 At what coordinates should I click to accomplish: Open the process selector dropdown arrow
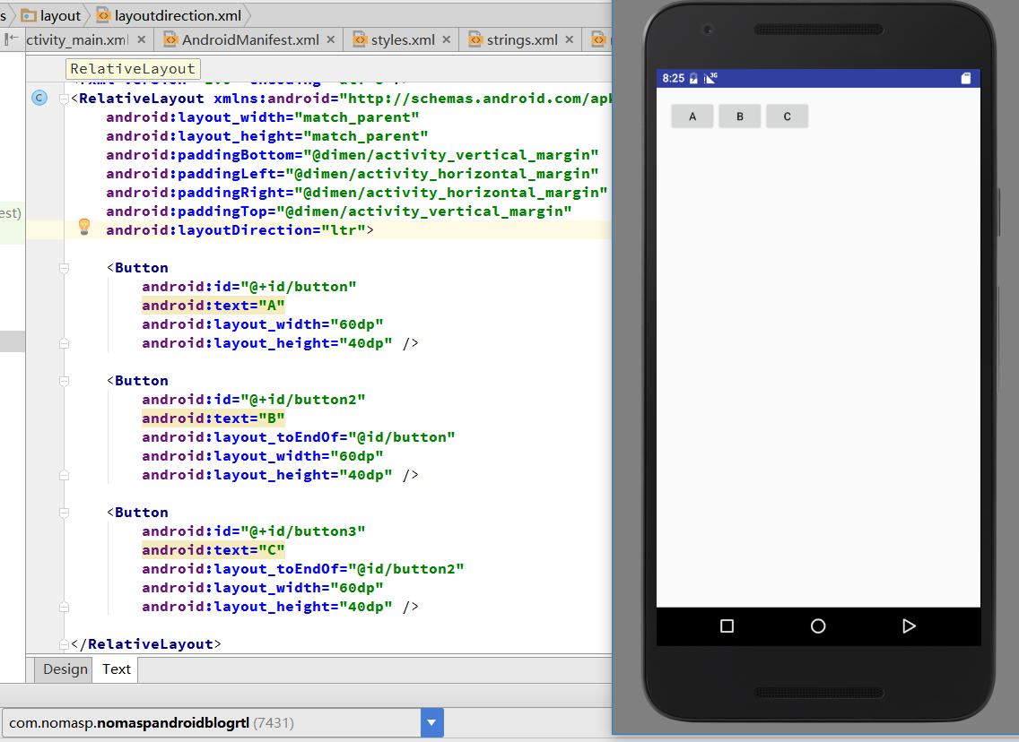click(x=431, y=722)
